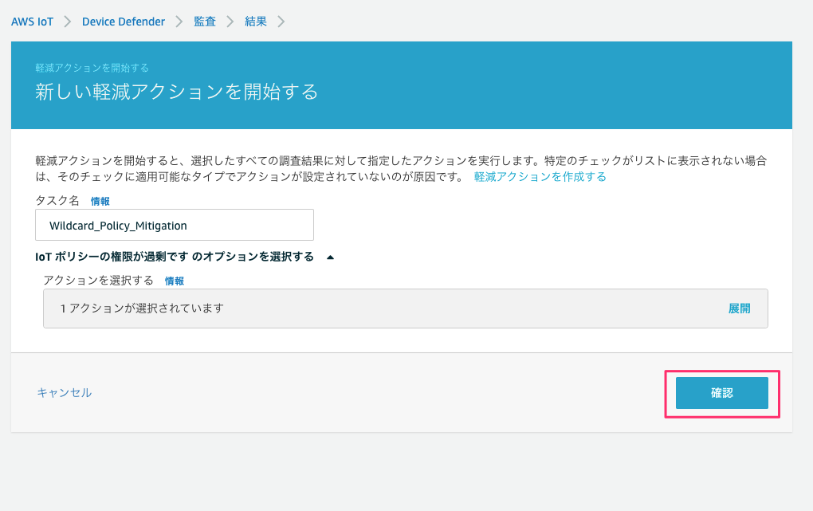This screenshot has width=813, height=511.
Task: Click the chevron between AWS IoT and Device Defender
Action: (x=65, y=23)
